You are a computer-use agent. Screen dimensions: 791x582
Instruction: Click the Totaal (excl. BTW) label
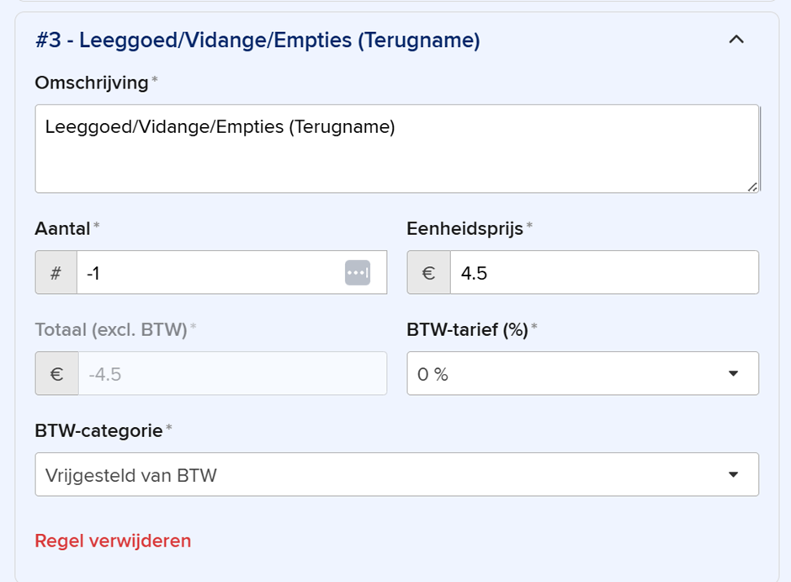coord(110,330)
